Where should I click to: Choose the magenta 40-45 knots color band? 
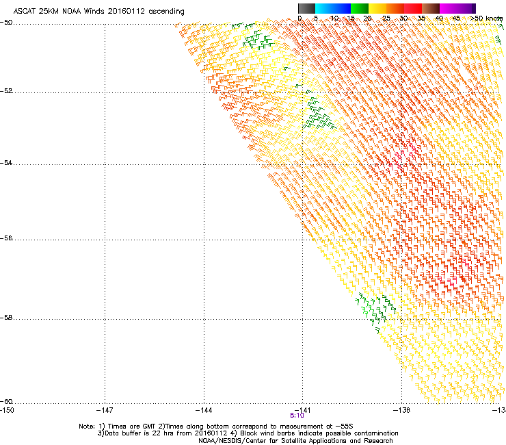coord(449,8)
